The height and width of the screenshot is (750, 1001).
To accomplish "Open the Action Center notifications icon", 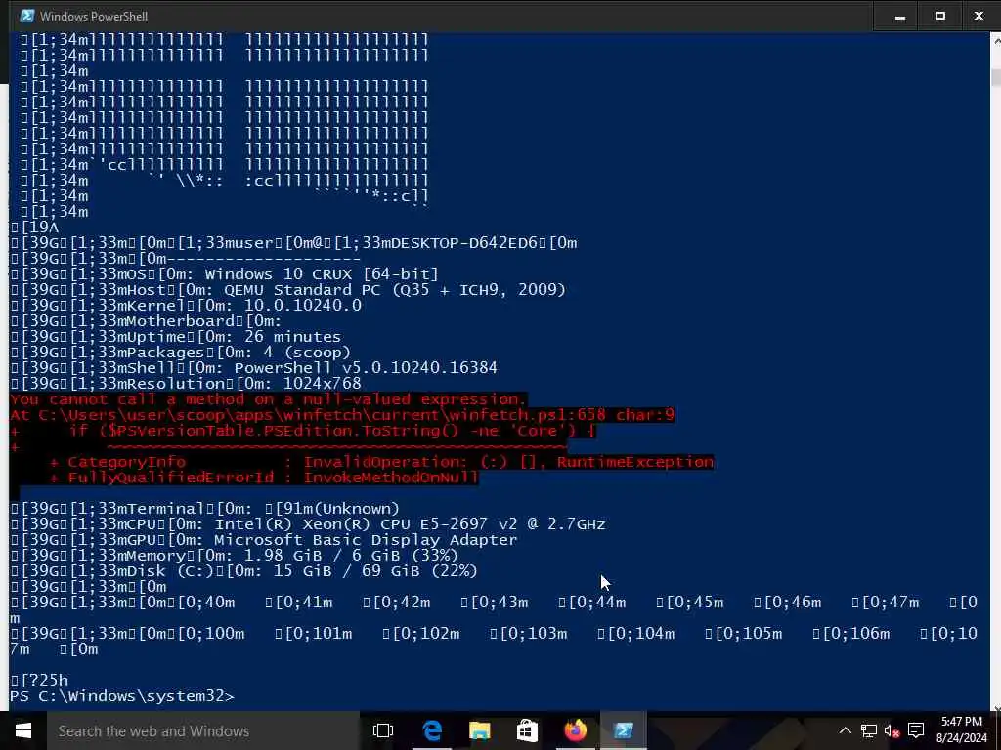I will pos(916,730).
